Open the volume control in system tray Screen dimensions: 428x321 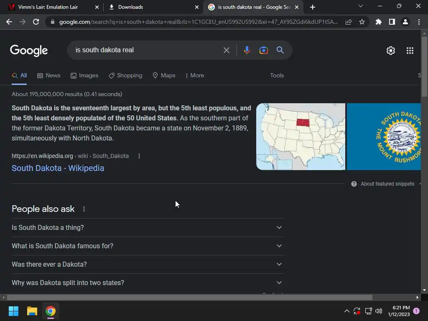point(379,311)
